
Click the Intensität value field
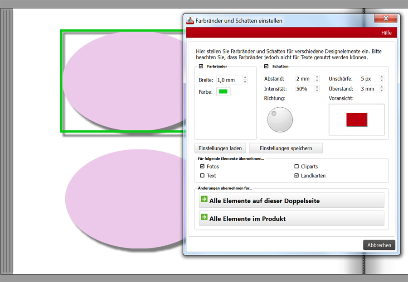coord(305,89)
